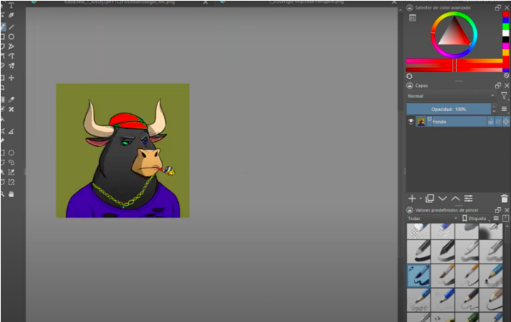Select the Ellipse tool

[x=11, y=36]
